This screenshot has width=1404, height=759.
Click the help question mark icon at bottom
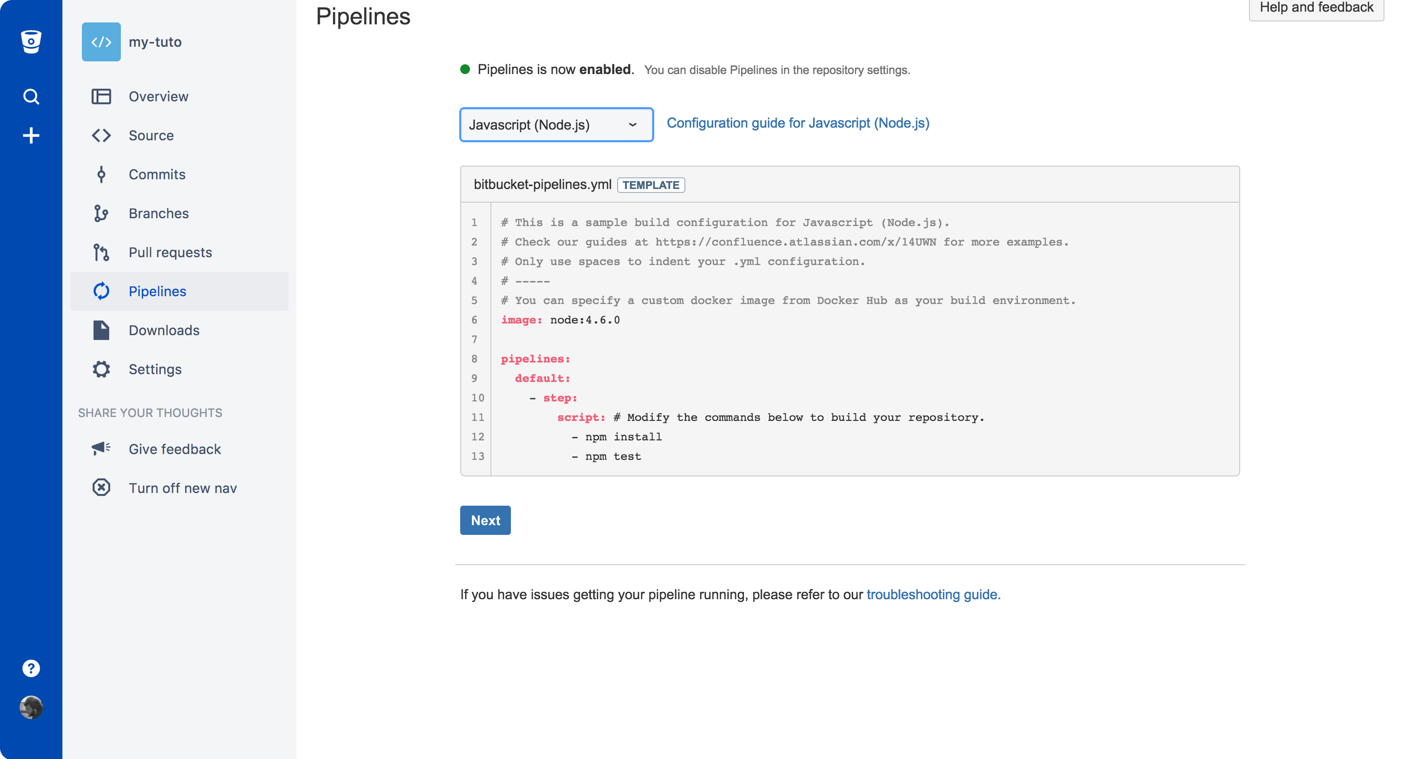[31, 668]
